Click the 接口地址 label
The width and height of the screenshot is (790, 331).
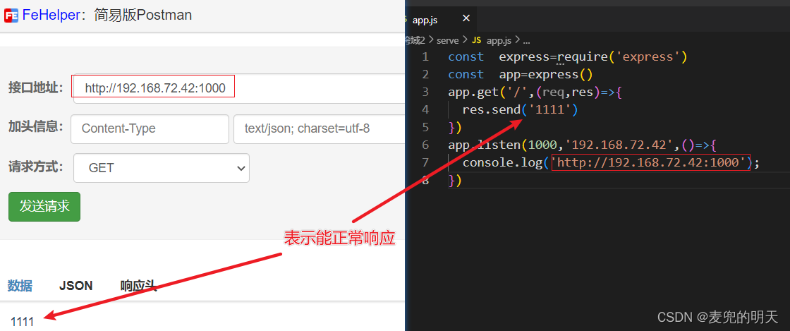(35, 88)
